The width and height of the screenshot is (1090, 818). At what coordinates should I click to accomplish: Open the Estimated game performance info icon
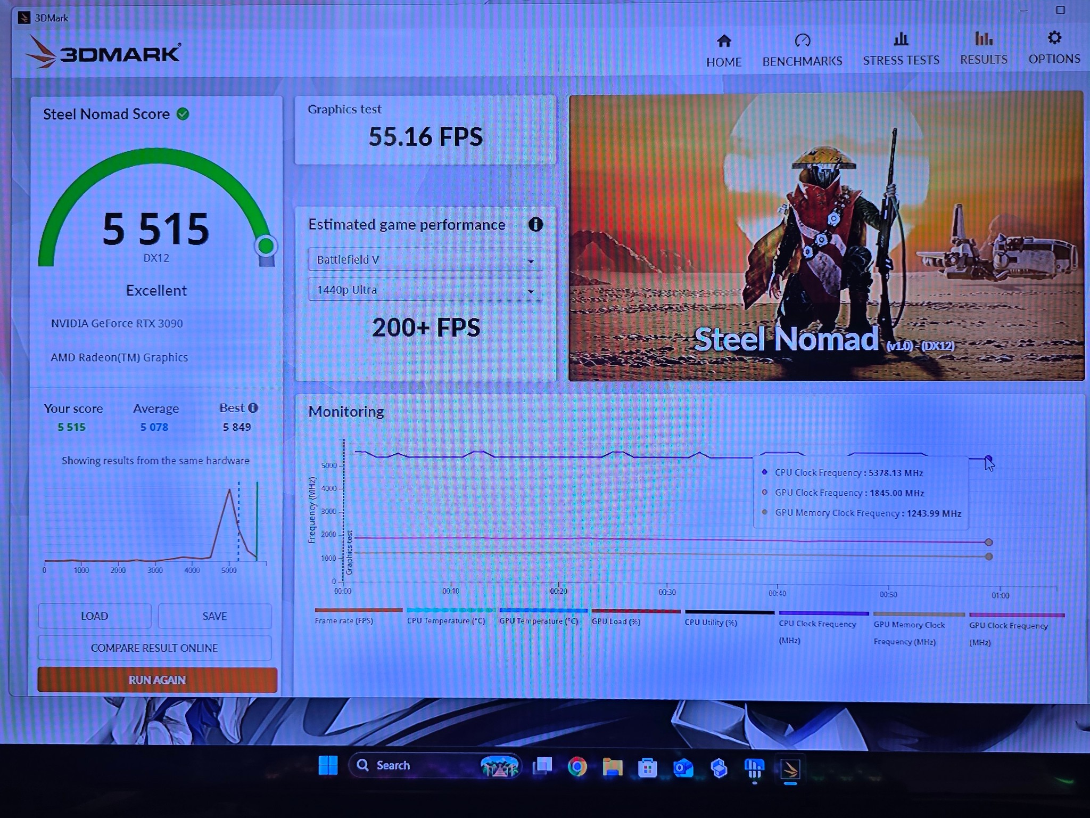coord(535,224)
